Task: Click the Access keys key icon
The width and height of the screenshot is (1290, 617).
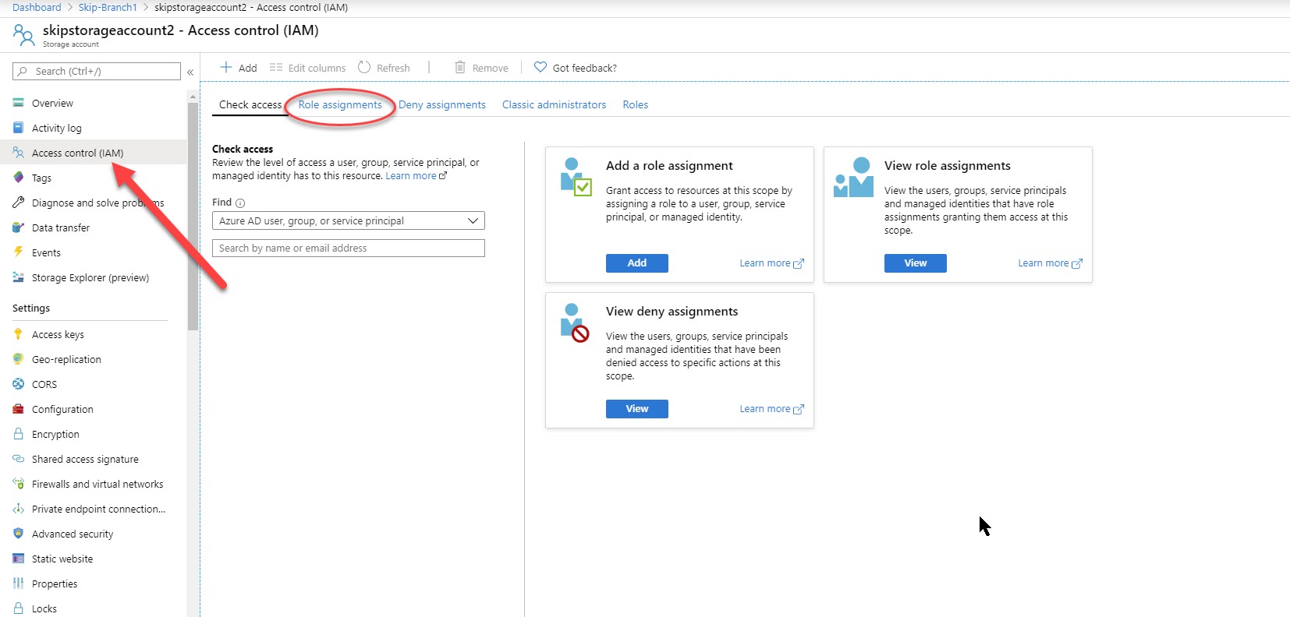Action: (18, 334)
